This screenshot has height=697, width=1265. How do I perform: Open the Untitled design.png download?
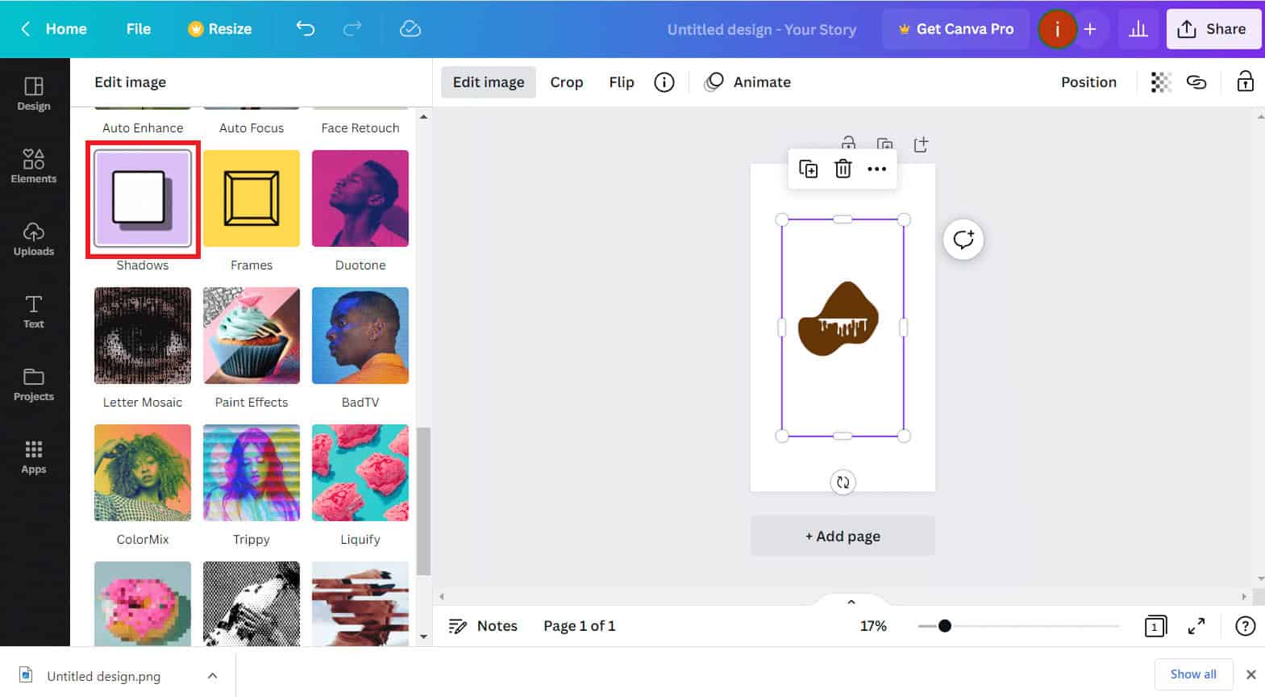coord(103,676)
